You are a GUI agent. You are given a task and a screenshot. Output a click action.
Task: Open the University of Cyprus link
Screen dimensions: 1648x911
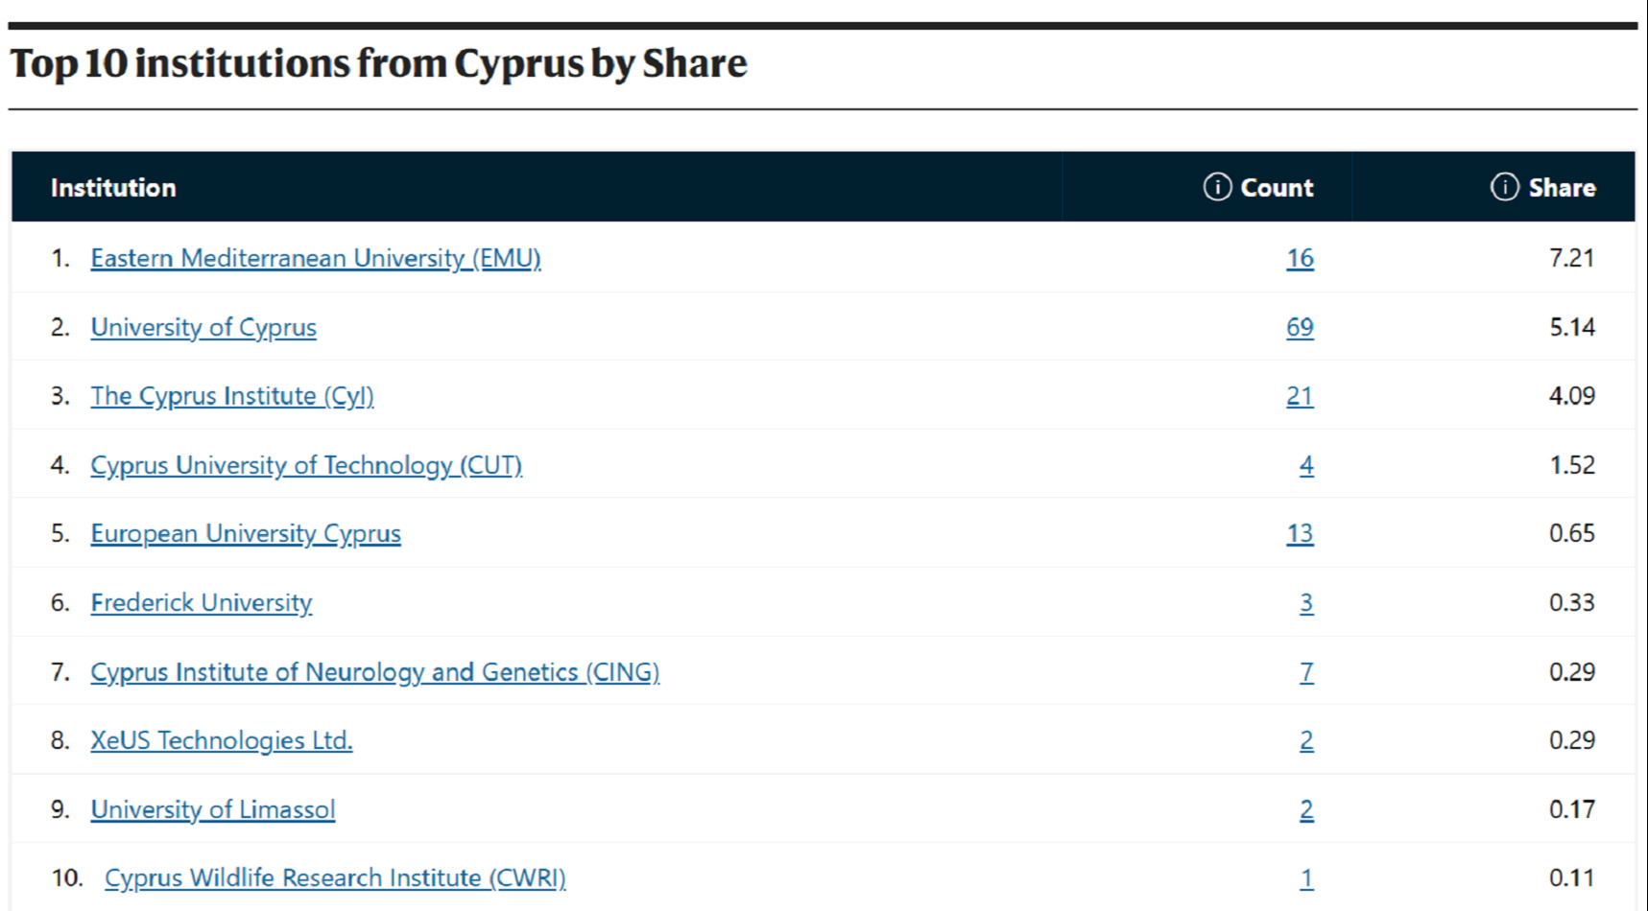(203, 327)
